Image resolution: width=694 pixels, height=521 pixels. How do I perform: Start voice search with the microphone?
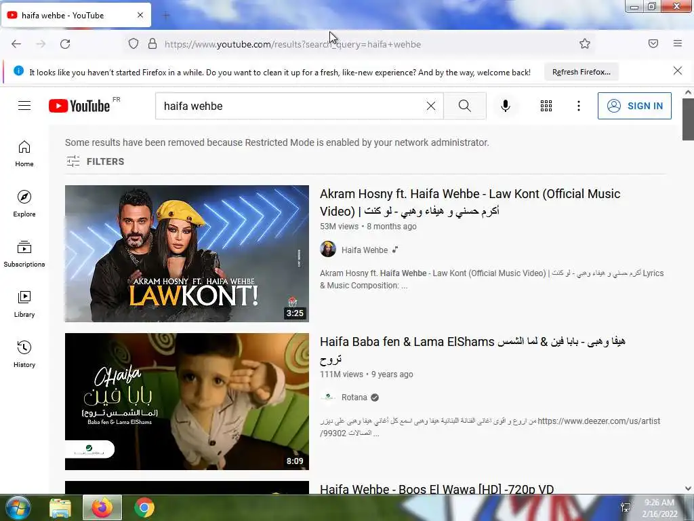tap(506, 106)
